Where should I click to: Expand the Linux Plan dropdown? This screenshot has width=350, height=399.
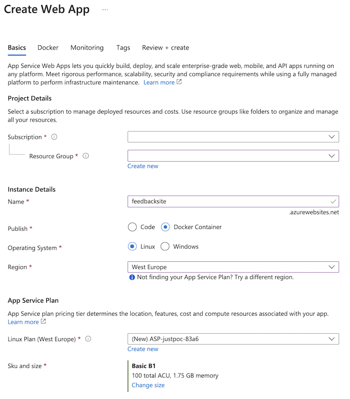233,339
